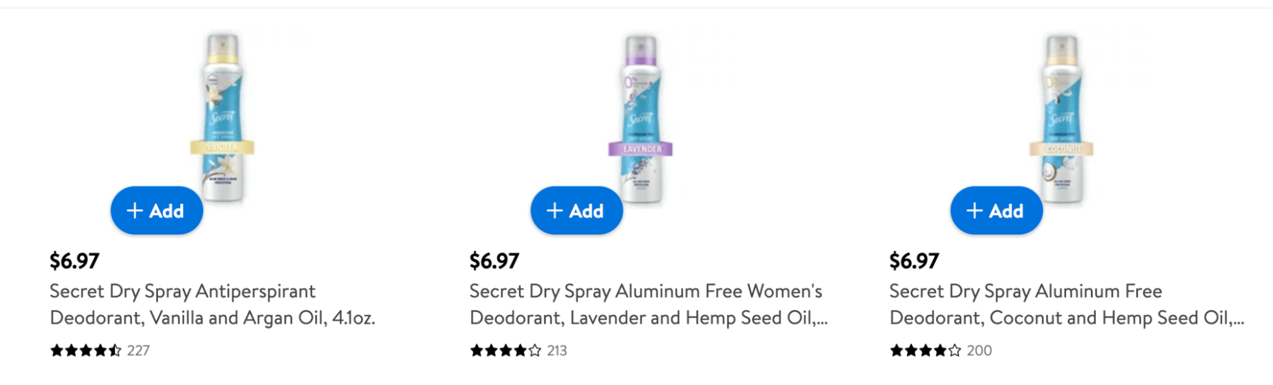This screenshot has width=1273, height=385.
Task: Open Secret Dry Spray Antiperspirant Vanilla title link
Action: [x=213, y=304]
